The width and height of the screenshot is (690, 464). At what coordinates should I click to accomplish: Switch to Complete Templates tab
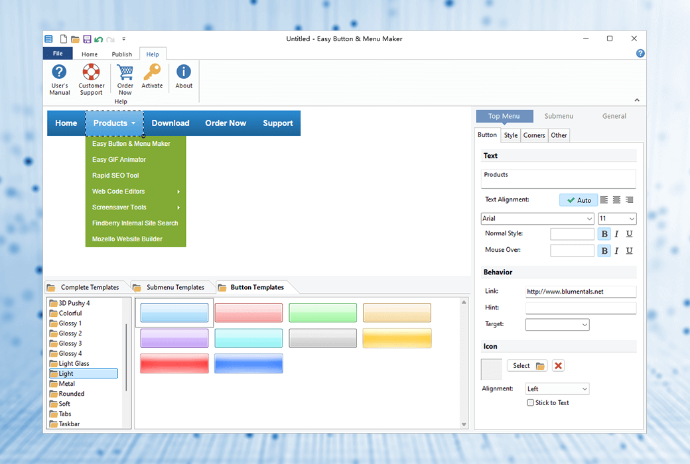[x=86, y=287]
